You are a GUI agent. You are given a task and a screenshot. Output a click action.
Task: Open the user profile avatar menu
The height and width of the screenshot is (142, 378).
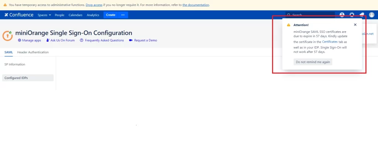tap(371, 15)
